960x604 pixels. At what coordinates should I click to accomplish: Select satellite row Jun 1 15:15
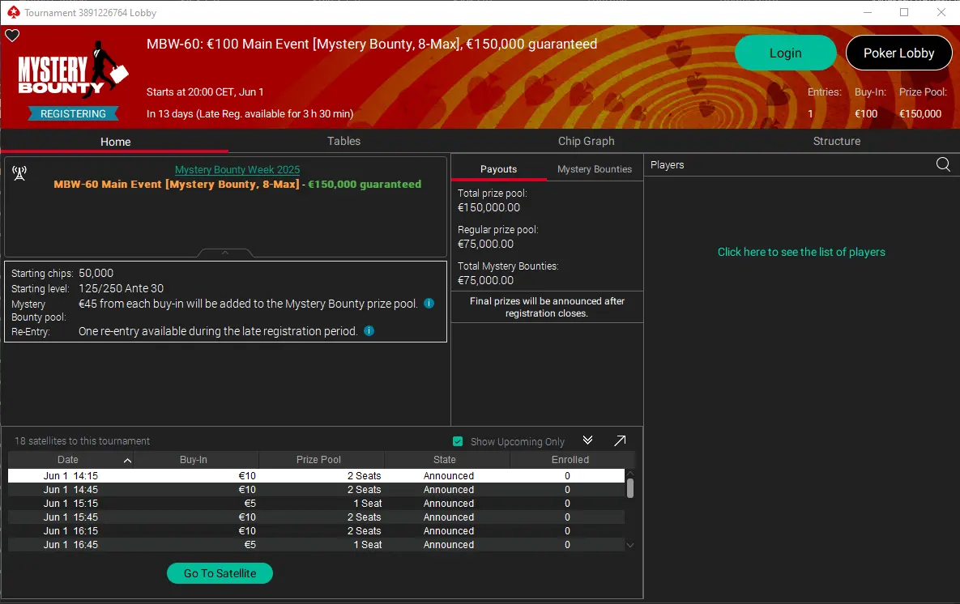[x=316, y=503]
